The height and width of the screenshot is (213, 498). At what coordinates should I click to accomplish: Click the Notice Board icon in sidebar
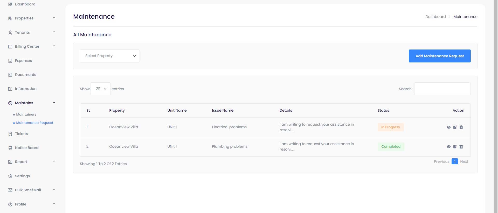point(10,148)
